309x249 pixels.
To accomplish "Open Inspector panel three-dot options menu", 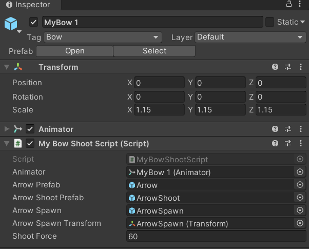I will [301, 5].
